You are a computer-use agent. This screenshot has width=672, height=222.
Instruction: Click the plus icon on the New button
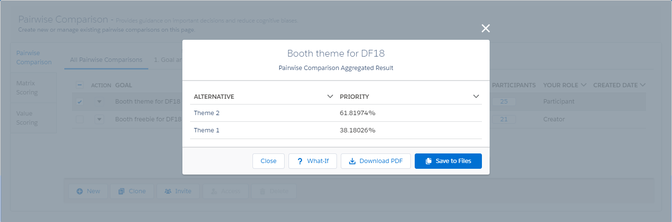click(80, 191)
